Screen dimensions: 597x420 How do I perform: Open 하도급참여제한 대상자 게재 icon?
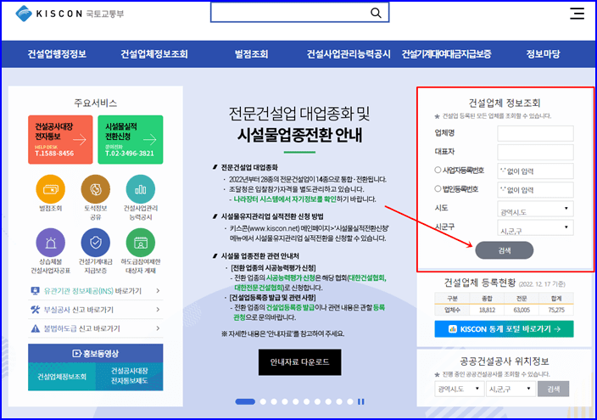pos(141,243)
